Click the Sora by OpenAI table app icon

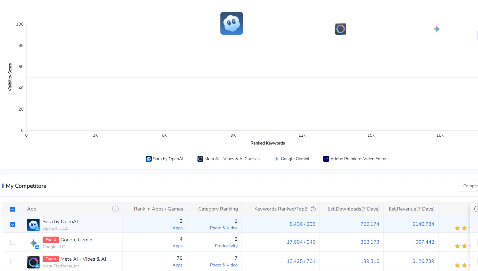pos(33,225)
